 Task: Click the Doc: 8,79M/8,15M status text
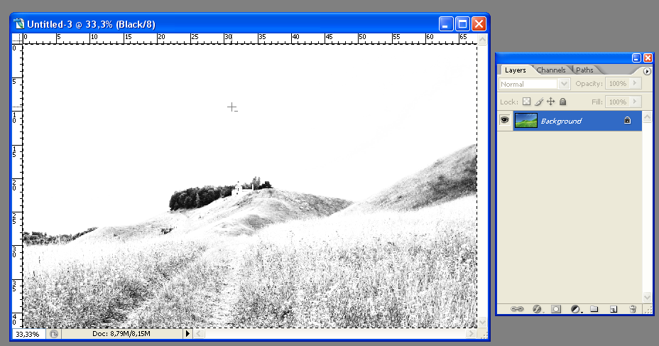click(121, 334)
